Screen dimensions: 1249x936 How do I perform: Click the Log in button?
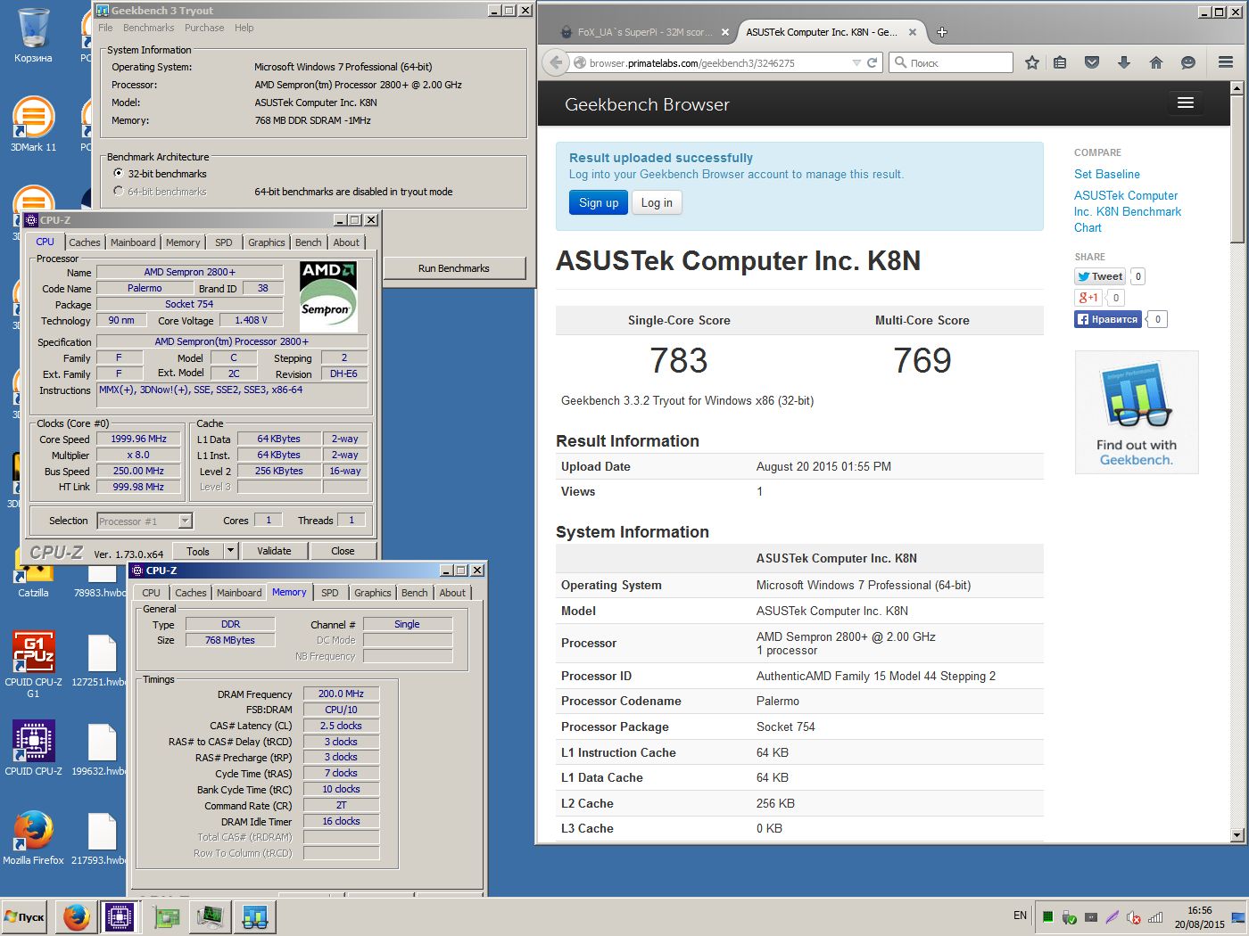[x=657, y=203]
